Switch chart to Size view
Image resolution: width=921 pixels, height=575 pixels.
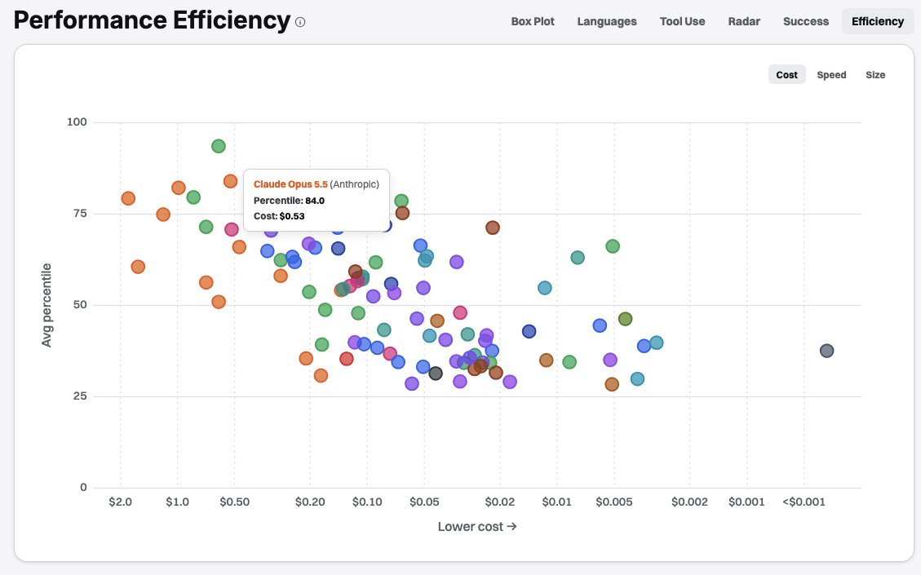875,74
